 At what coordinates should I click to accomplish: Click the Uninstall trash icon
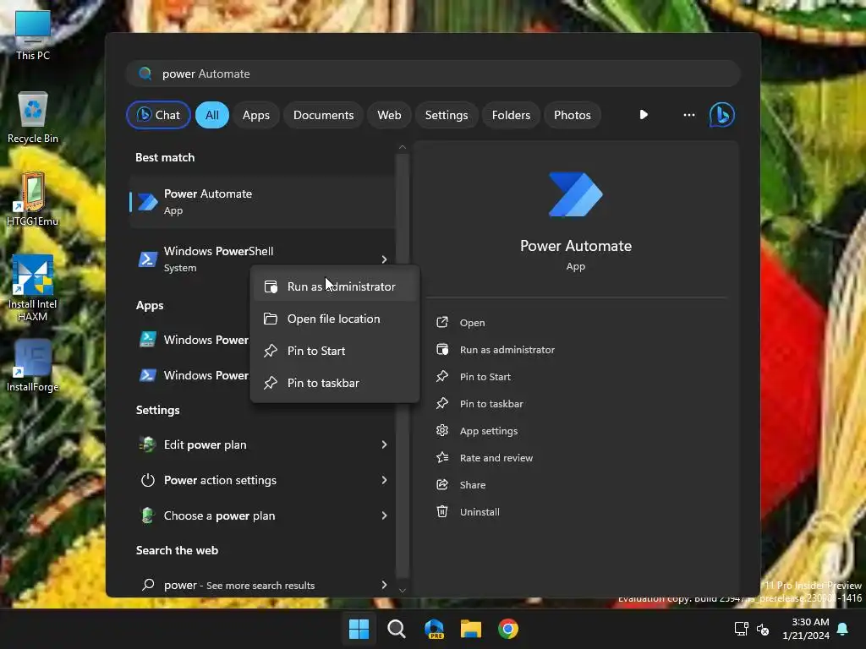(x=442, y=511)
